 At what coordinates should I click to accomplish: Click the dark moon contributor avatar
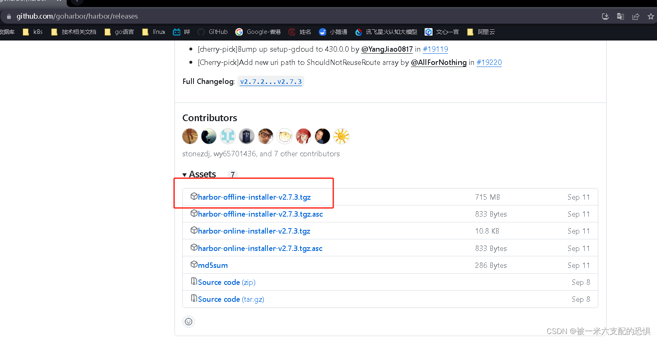click(209, 136)
